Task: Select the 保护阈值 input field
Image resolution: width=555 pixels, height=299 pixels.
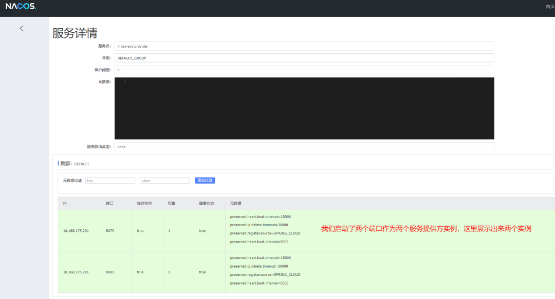Action: tap(304, 70)
